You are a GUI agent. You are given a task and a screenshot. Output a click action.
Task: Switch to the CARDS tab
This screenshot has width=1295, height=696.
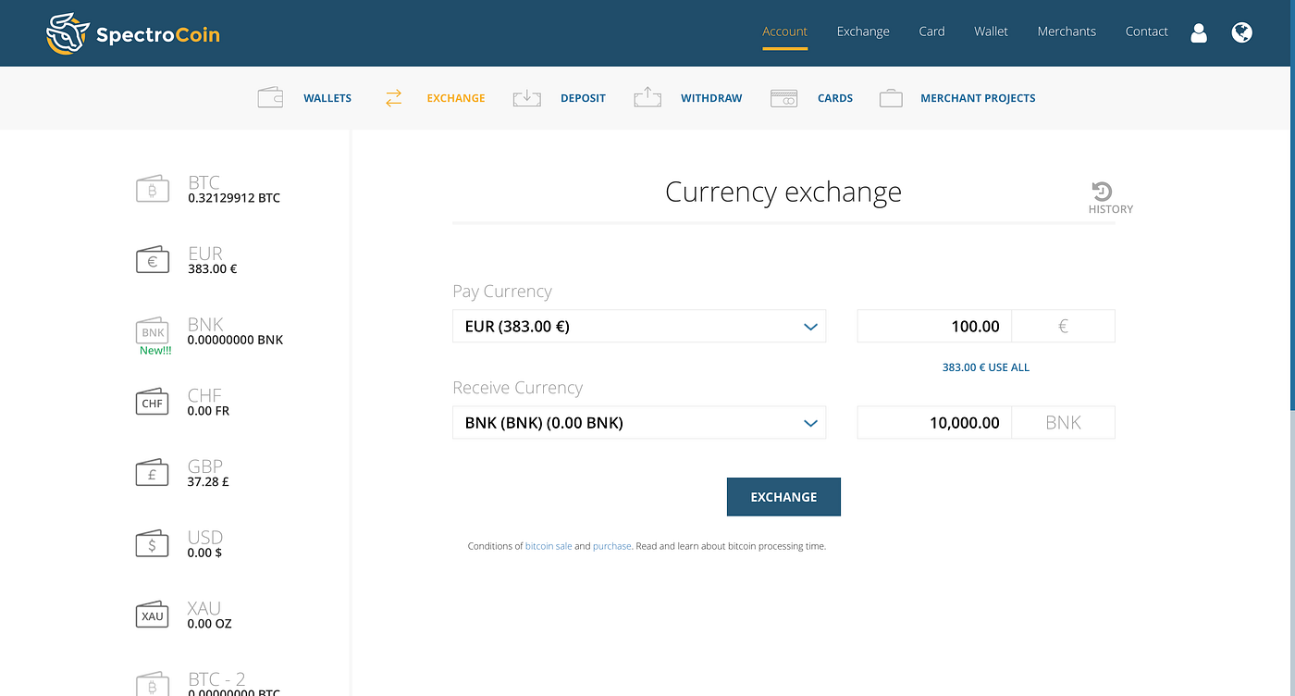835,98
